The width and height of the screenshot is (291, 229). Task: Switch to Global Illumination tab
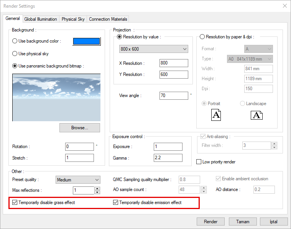(40, 19)
